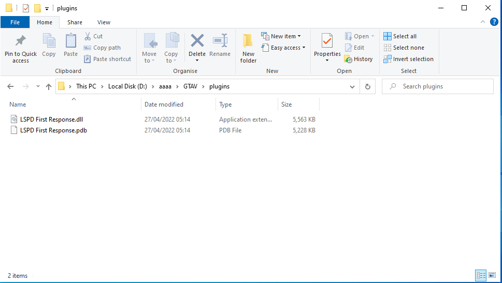This screenshot has height=283, width=502.
Task: Open file History
Action: tap(358, 59)
